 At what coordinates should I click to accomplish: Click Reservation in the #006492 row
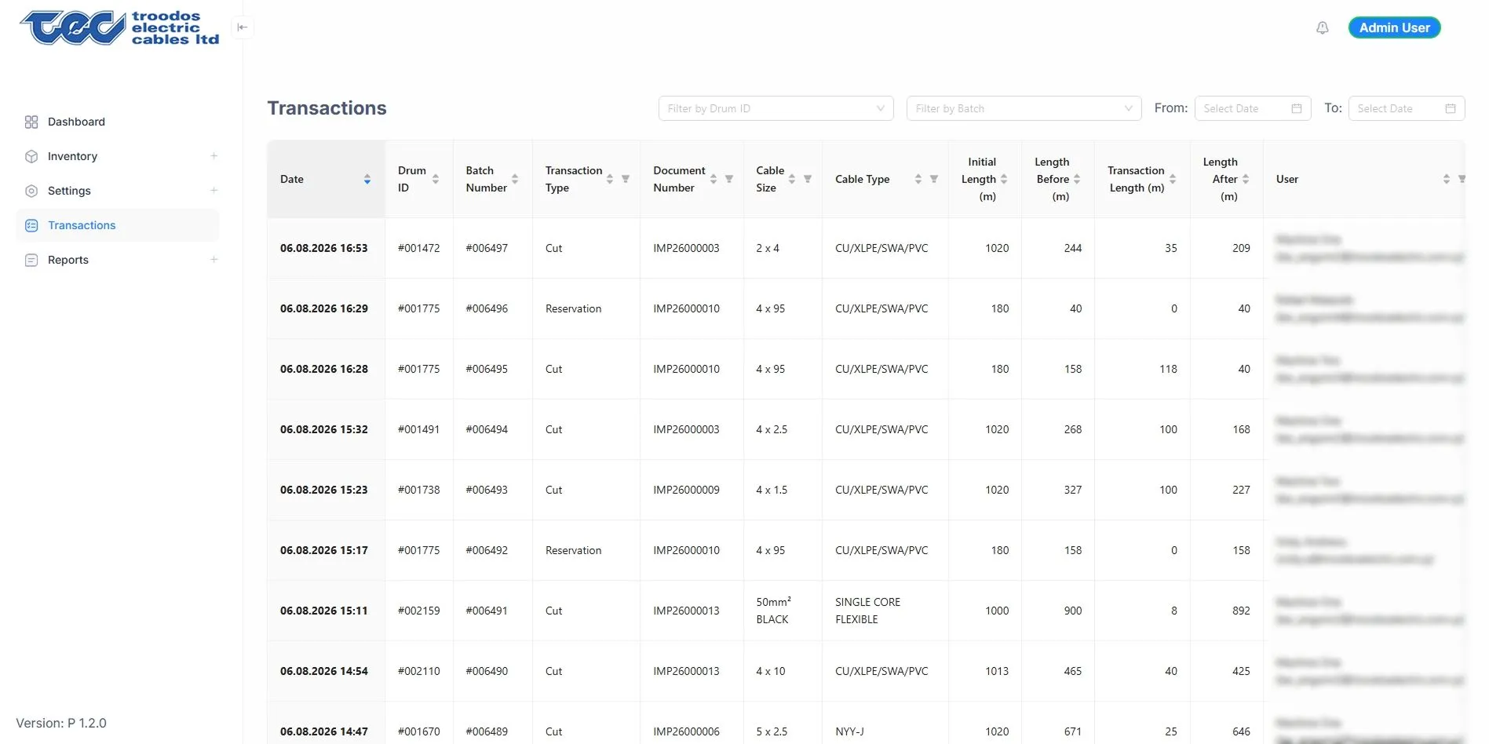click(574, 550)
